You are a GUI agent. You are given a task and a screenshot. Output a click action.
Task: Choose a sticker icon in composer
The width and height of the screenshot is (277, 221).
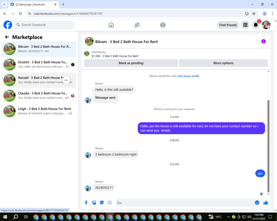(x=102, y=203)
